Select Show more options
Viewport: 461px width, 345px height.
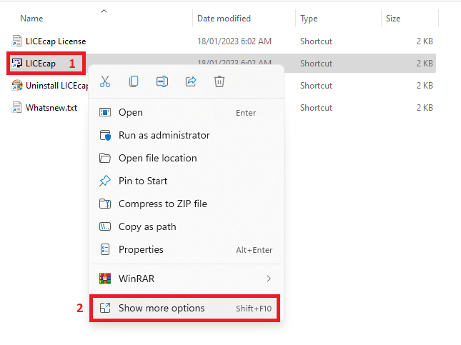pos(187,308)
